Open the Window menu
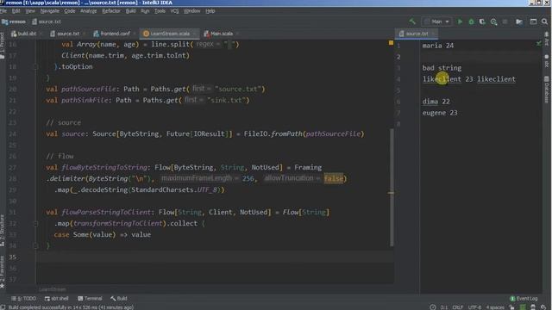The image size is (552, 310). (x=191, y=11)
